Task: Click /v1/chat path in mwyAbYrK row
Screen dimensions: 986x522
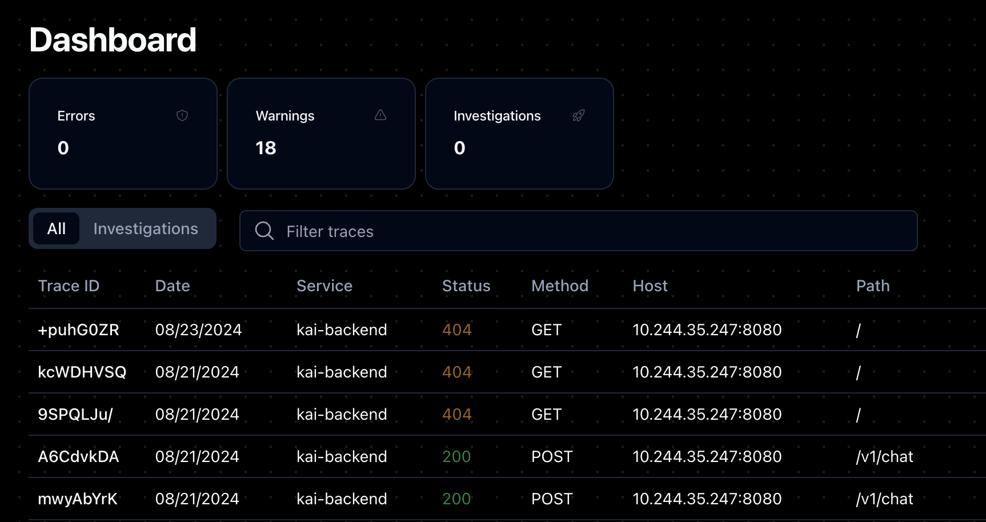Action: 884,499
